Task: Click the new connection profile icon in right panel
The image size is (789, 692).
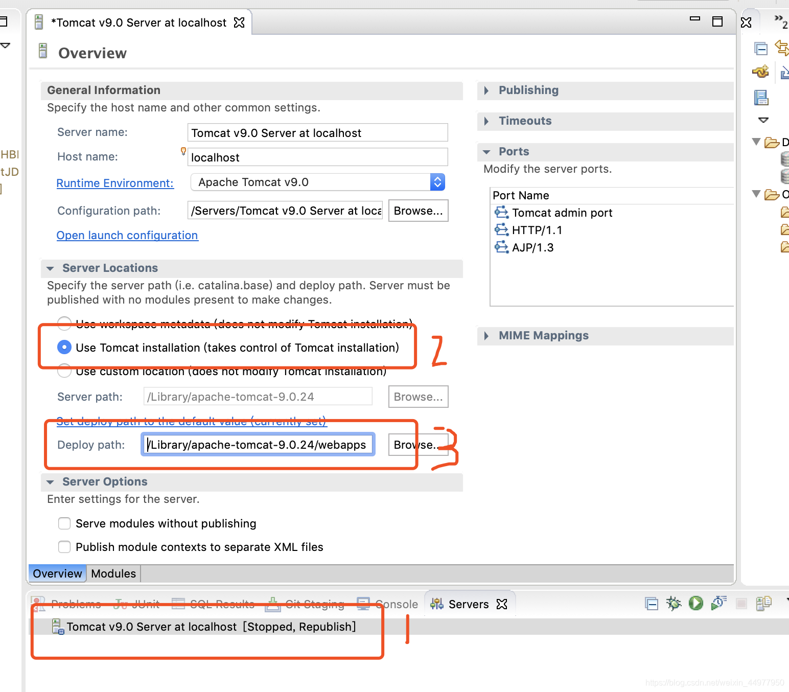Action: (x=761, y=72)
